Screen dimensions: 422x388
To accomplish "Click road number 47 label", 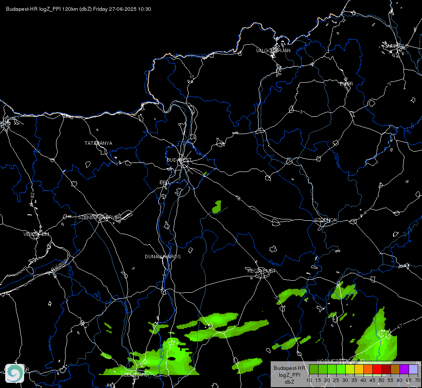I will pyautogui.click(x=400, y=326).
